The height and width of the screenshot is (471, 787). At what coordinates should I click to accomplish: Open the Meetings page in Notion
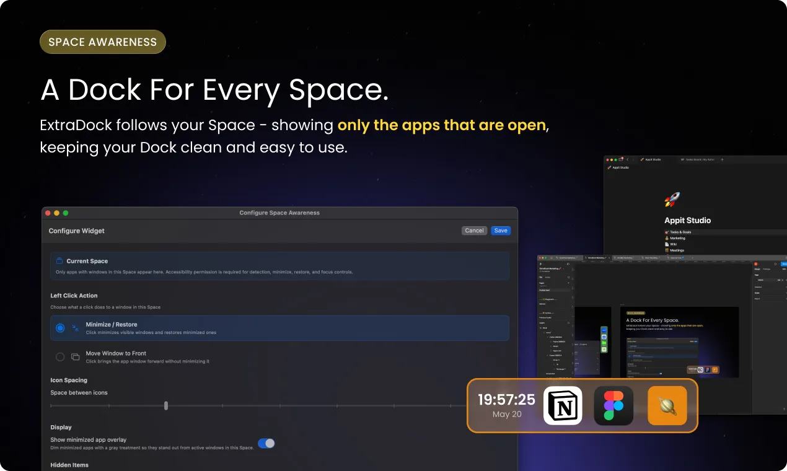tap(674, 250)
